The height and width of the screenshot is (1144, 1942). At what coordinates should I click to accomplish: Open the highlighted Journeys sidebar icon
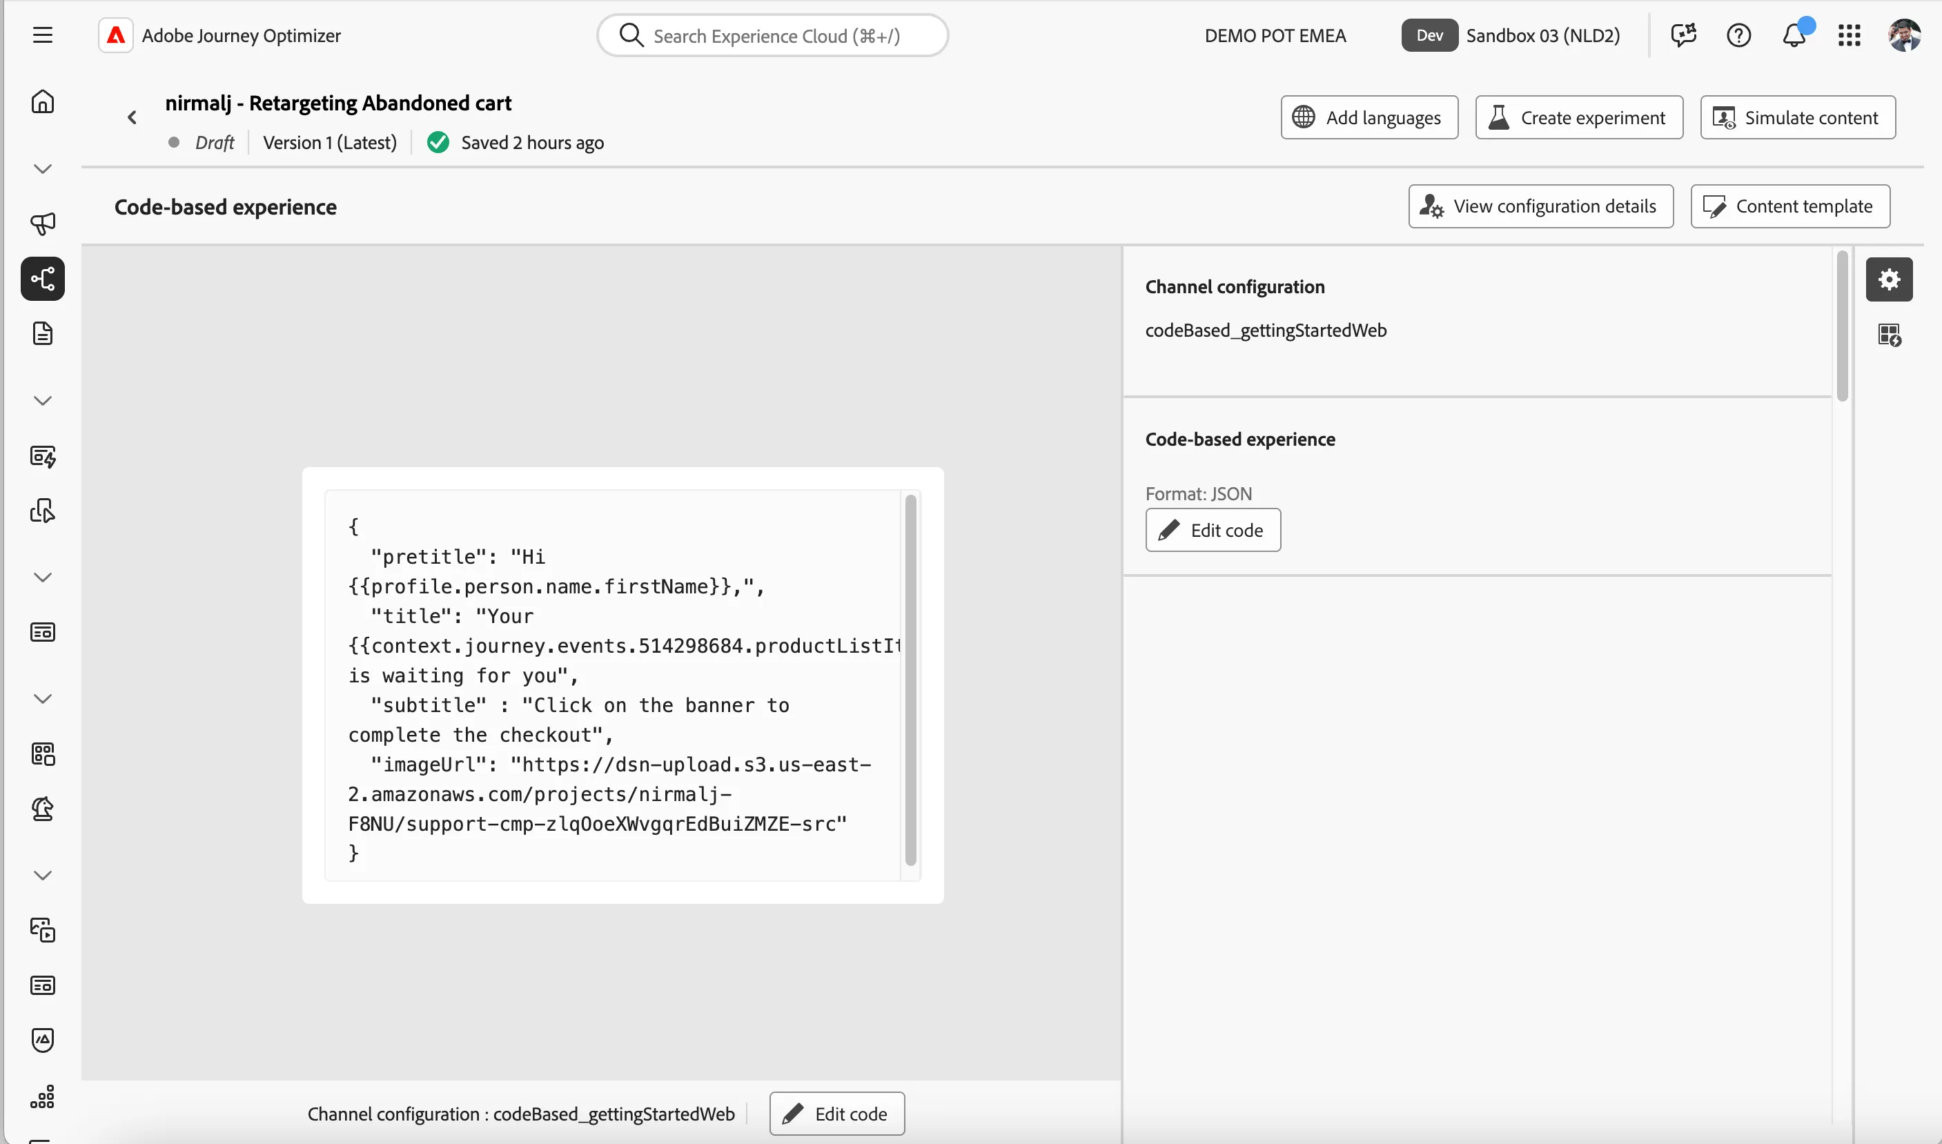[x=42, y=278]
